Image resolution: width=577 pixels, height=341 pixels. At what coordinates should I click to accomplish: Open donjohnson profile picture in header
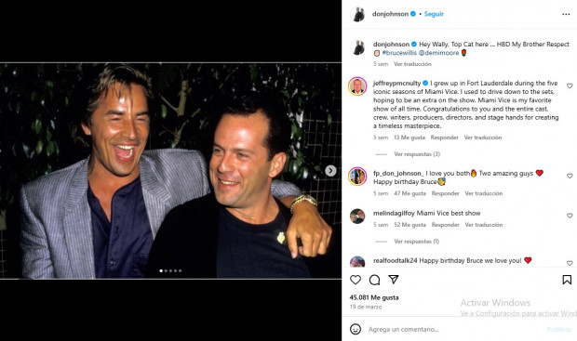pos(357,14)
